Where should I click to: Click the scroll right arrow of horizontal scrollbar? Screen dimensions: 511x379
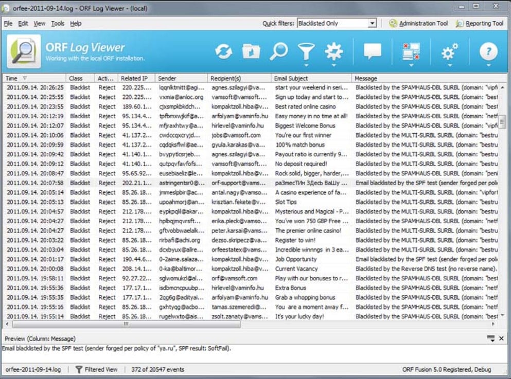493,324
